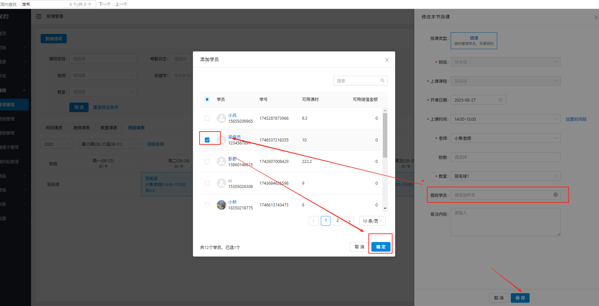Close the 添加学员 dialog with X

coord(387,60)
